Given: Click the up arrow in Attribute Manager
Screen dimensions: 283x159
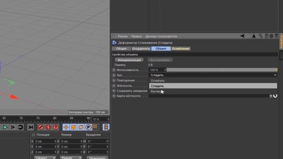Looking at the screenshot, I should (254, 36).
